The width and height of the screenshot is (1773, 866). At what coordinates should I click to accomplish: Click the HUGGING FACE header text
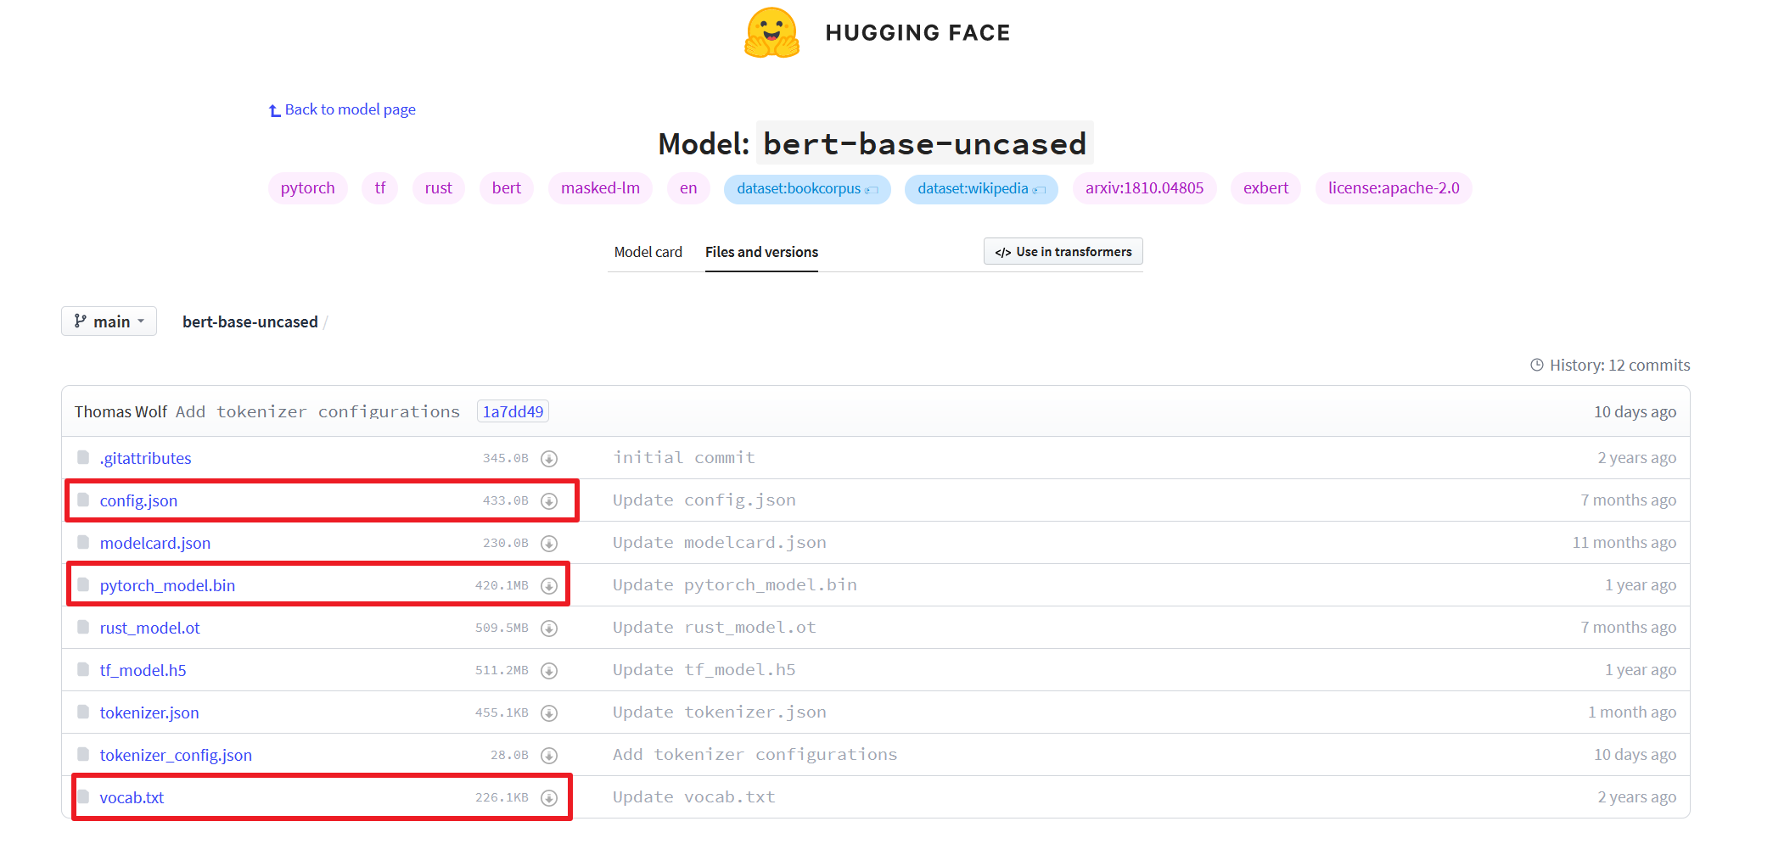(x=917, y=33)
